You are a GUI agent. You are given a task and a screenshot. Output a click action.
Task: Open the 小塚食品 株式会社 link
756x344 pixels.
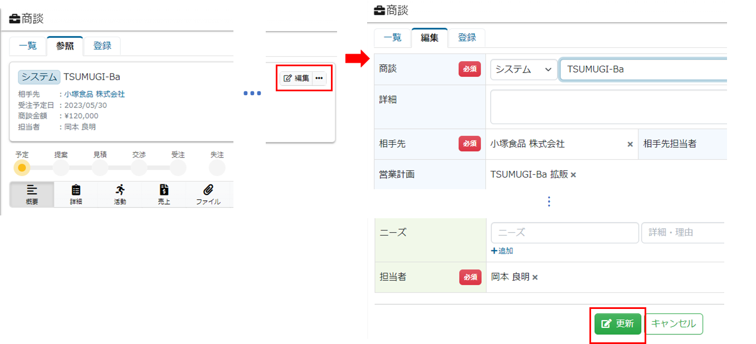pos(94,94)
